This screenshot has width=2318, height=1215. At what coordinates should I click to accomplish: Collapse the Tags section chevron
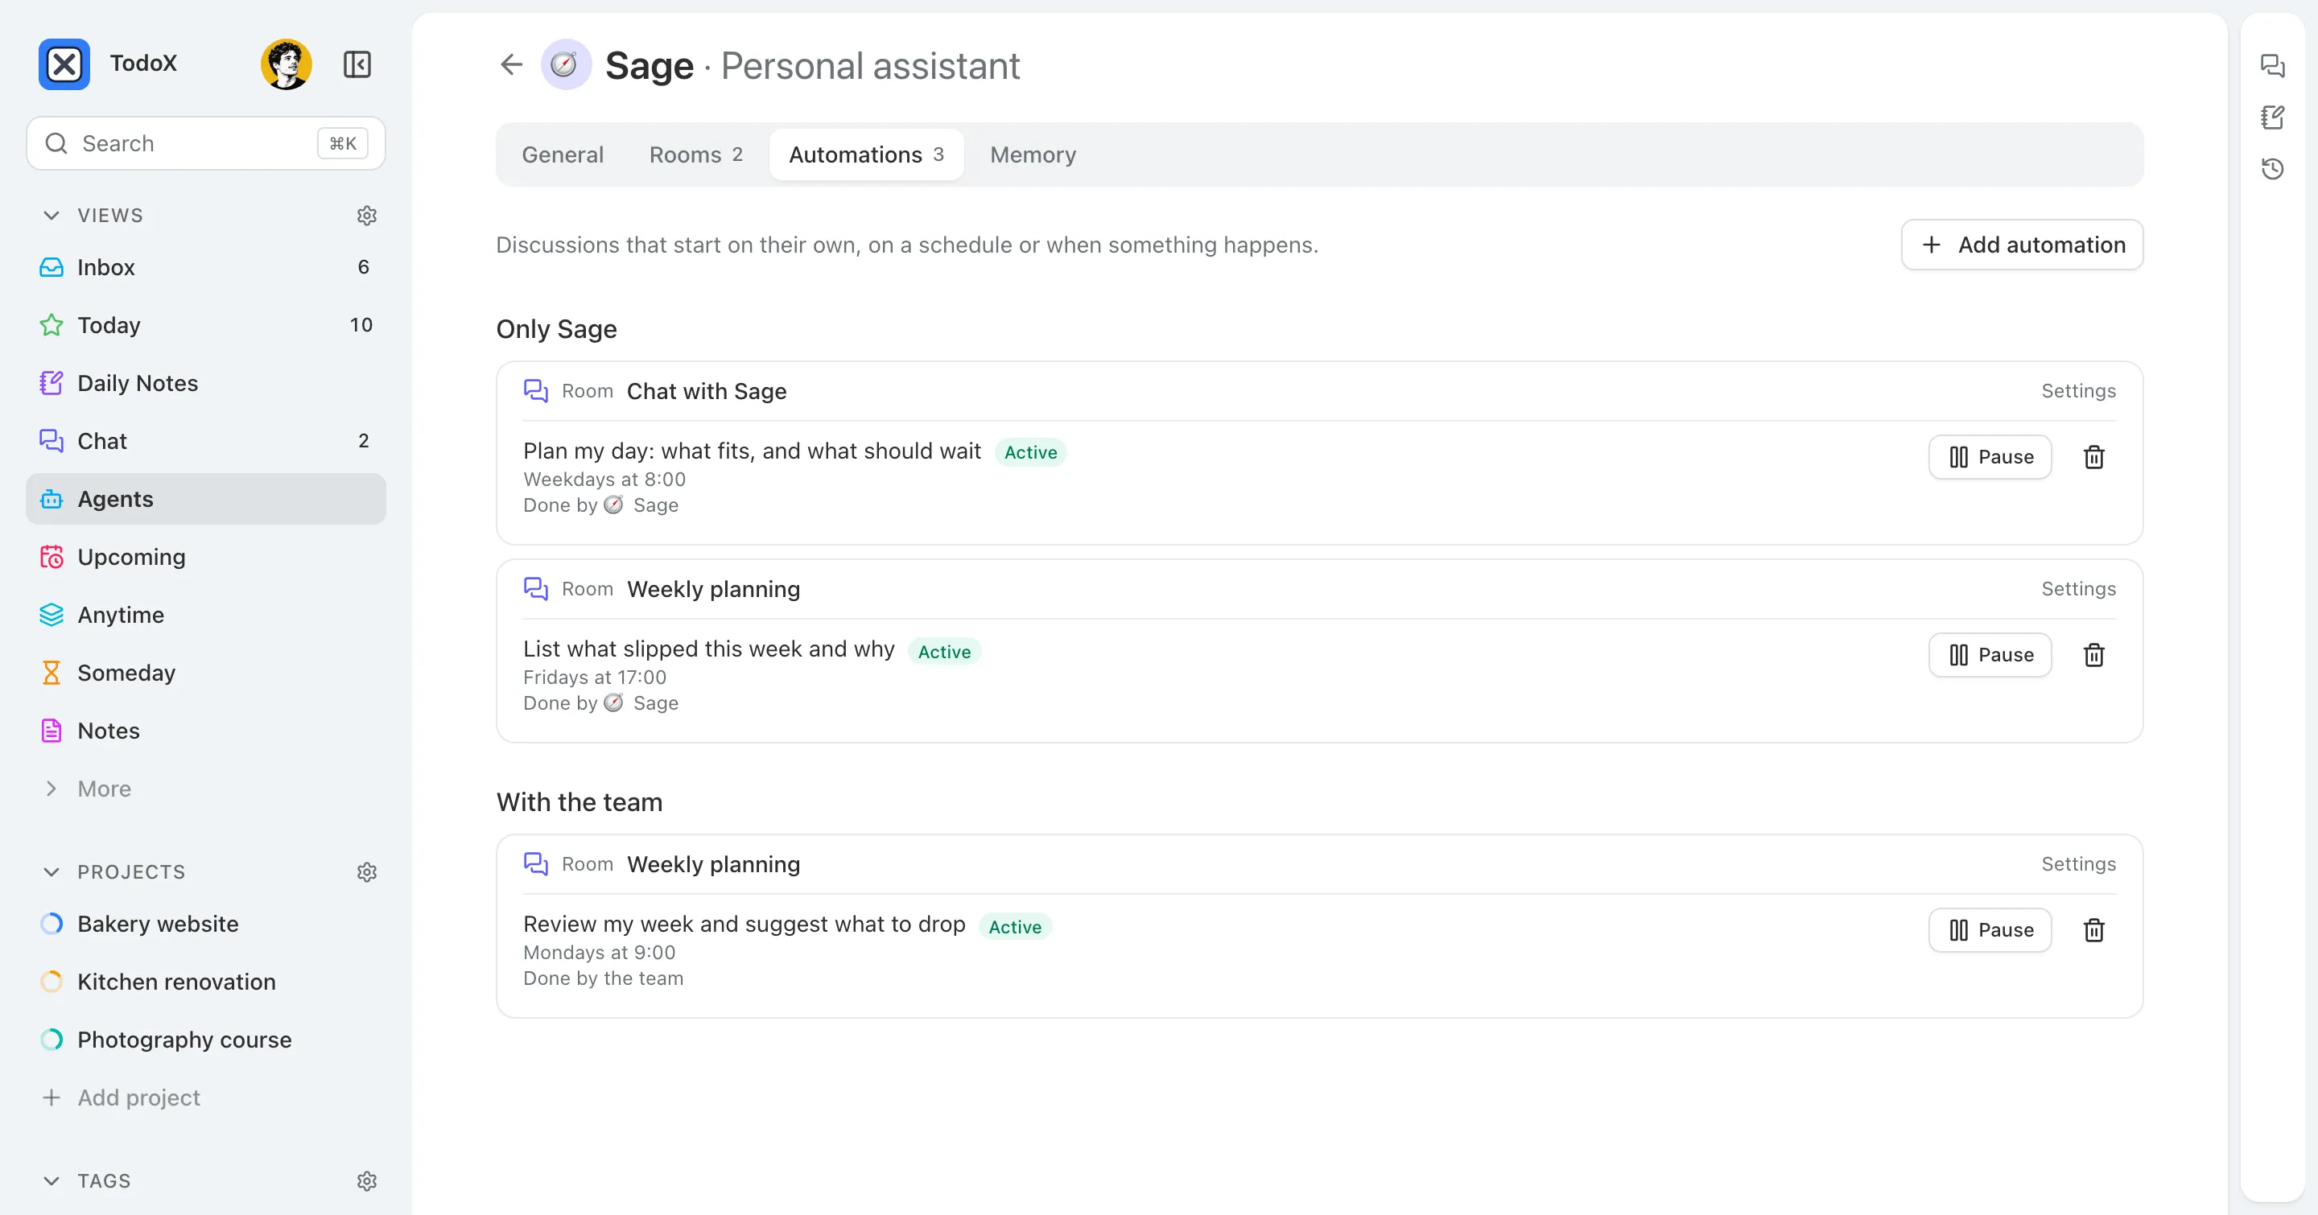click(52, 1181)
